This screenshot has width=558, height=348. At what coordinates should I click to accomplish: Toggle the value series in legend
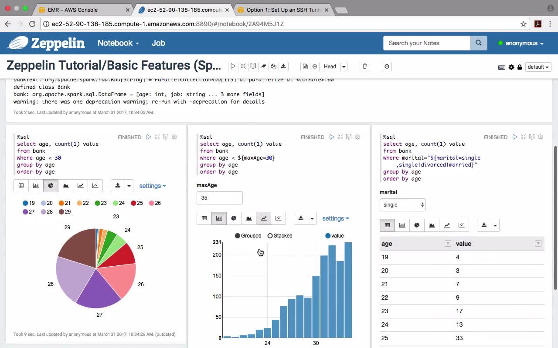tap(334, 236)
